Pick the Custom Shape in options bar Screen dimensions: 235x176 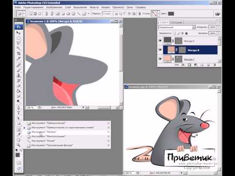pyautogui.click(x=84, y=14)
